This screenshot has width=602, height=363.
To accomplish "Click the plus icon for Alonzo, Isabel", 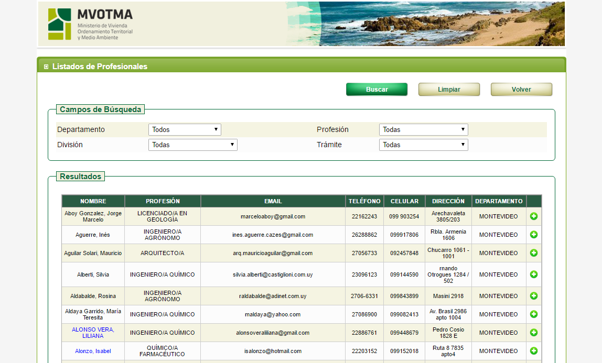I will click(x=534, y=351).
